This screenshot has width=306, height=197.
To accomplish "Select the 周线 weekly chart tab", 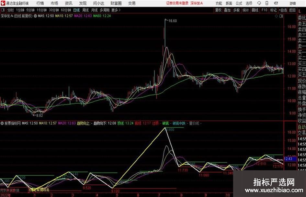I will click(x=85, y=10).
